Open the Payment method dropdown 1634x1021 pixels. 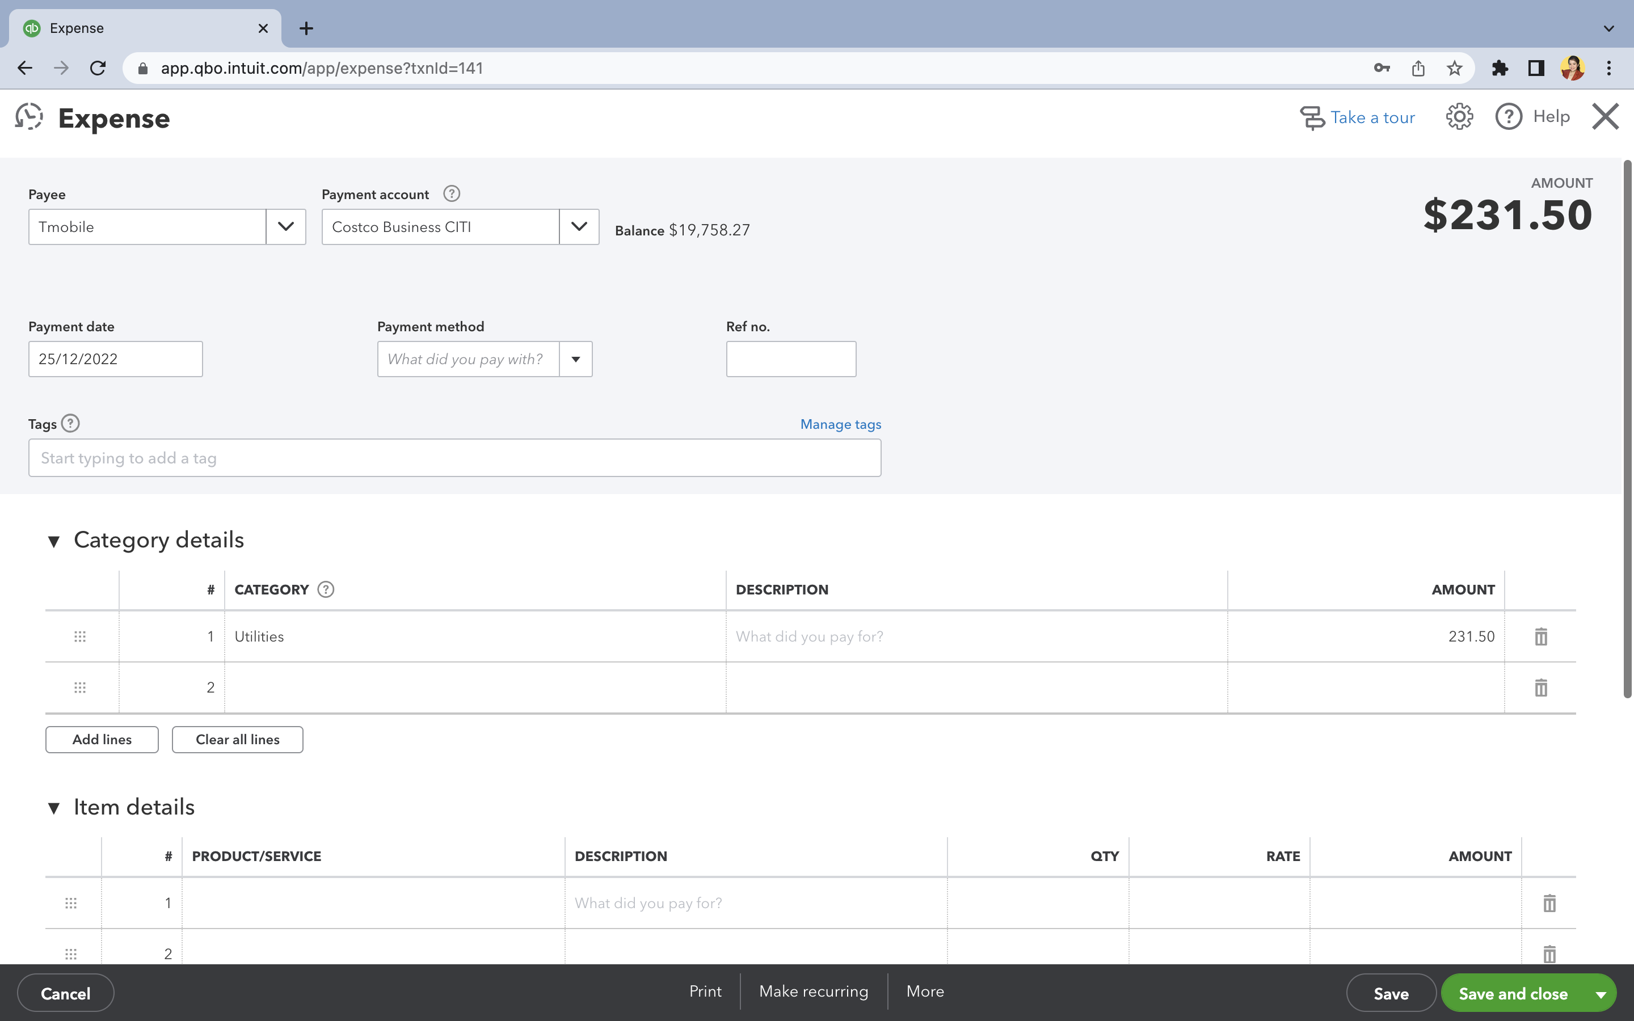pos(575,359)
